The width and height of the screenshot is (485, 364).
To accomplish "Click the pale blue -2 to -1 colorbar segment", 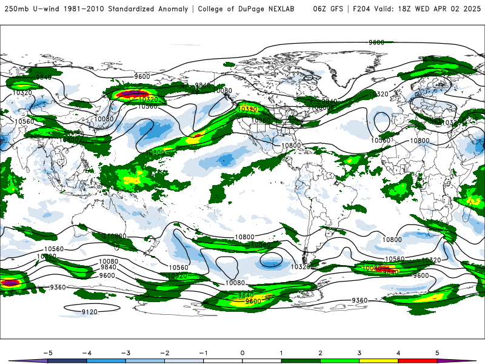I will click(184, 361).
